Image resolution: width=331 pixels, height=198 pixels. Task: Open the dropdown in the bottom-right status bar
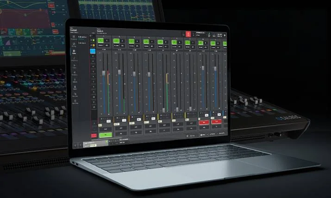(204, 134)
